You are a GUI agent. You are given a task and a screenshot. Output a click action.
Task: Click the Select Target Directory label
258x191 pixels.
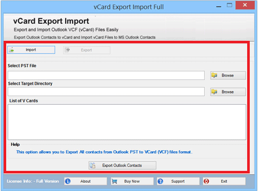tap(30, 84)
